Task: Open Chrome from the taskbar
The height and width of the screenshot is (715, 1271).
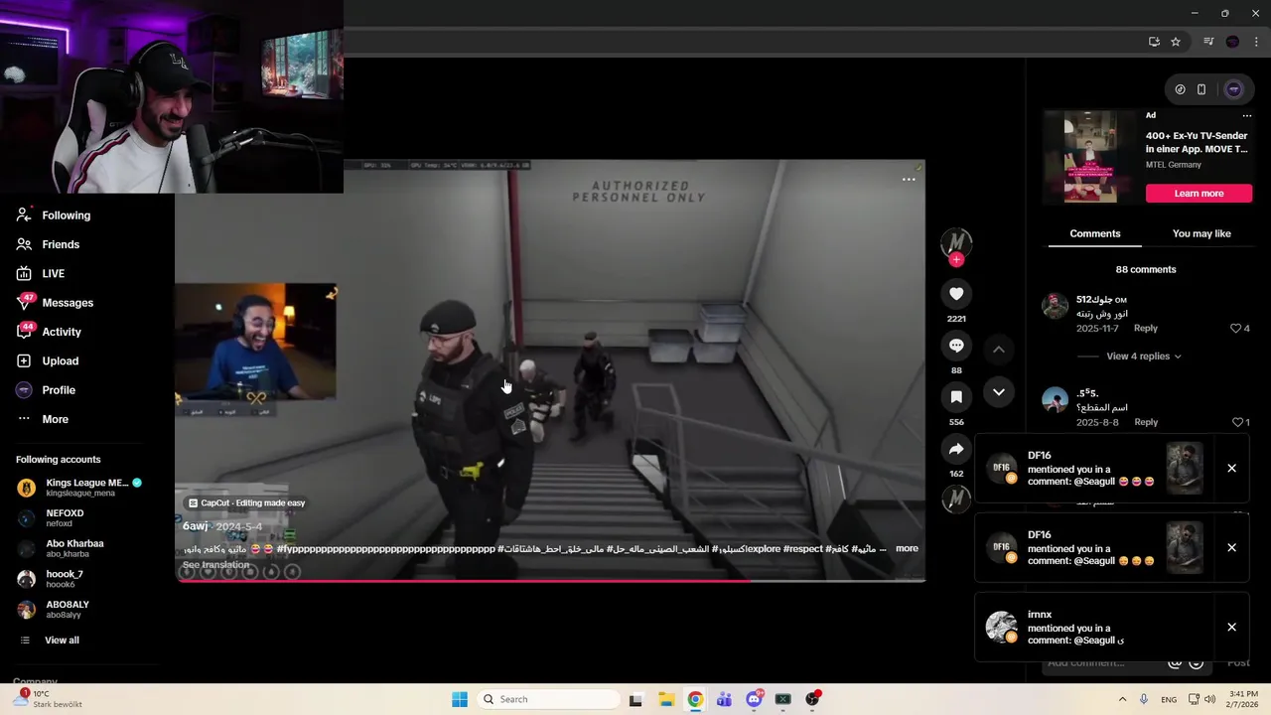Action: coord(695,699)
